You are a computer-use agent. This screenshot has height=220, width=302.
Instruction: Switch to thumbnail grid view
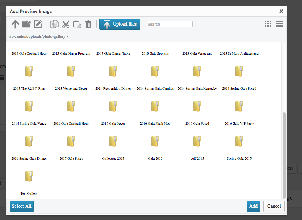pyautogui.click(x=268, y=24)
